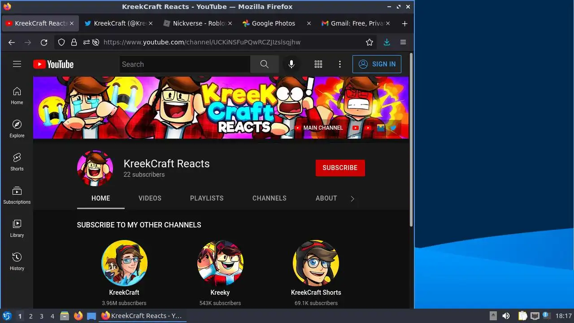Switch to virtual desktop 3

(x=42, y=316)
